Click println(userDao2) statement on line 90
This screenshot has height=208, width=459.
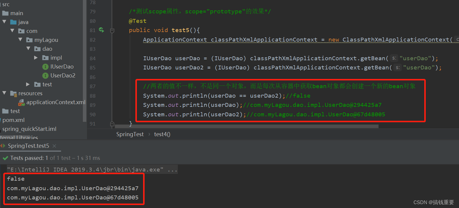(x=195, y=115)
